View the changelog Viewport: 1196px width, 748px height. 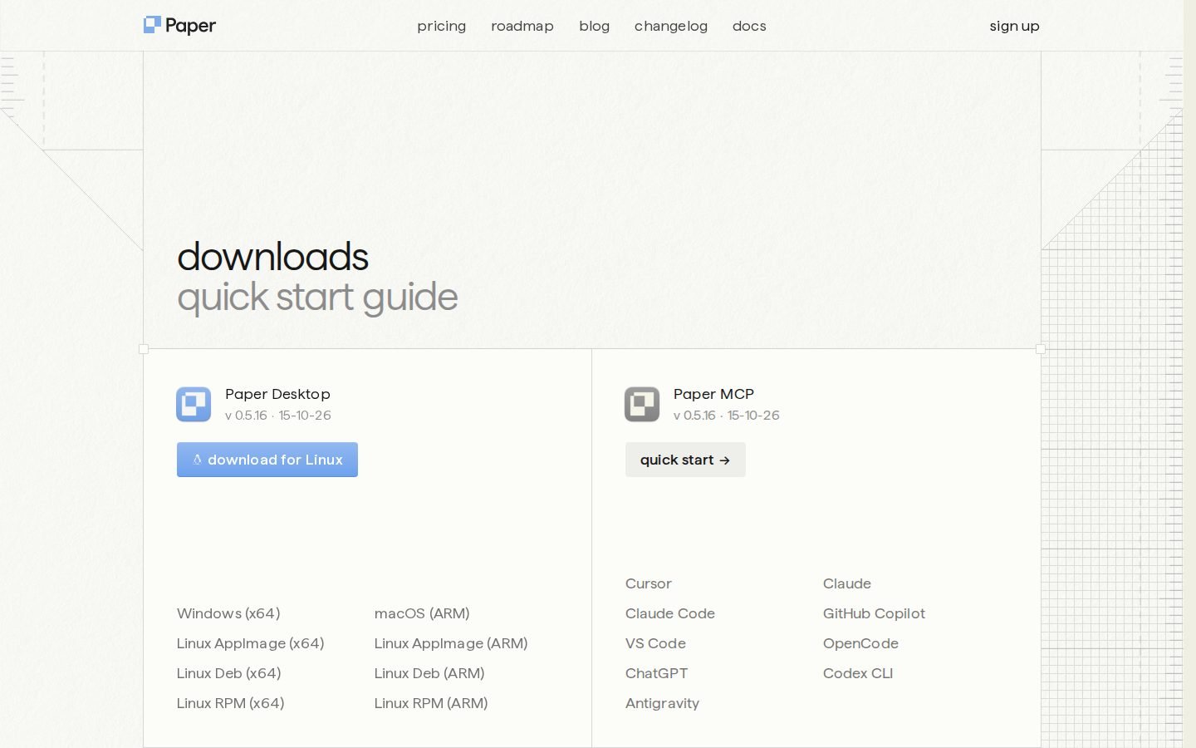coord(671,26)
